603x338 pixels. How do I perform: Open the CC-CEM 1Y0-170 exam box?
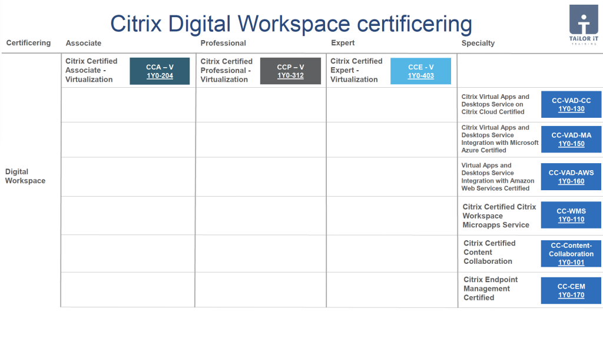point(571,290)
